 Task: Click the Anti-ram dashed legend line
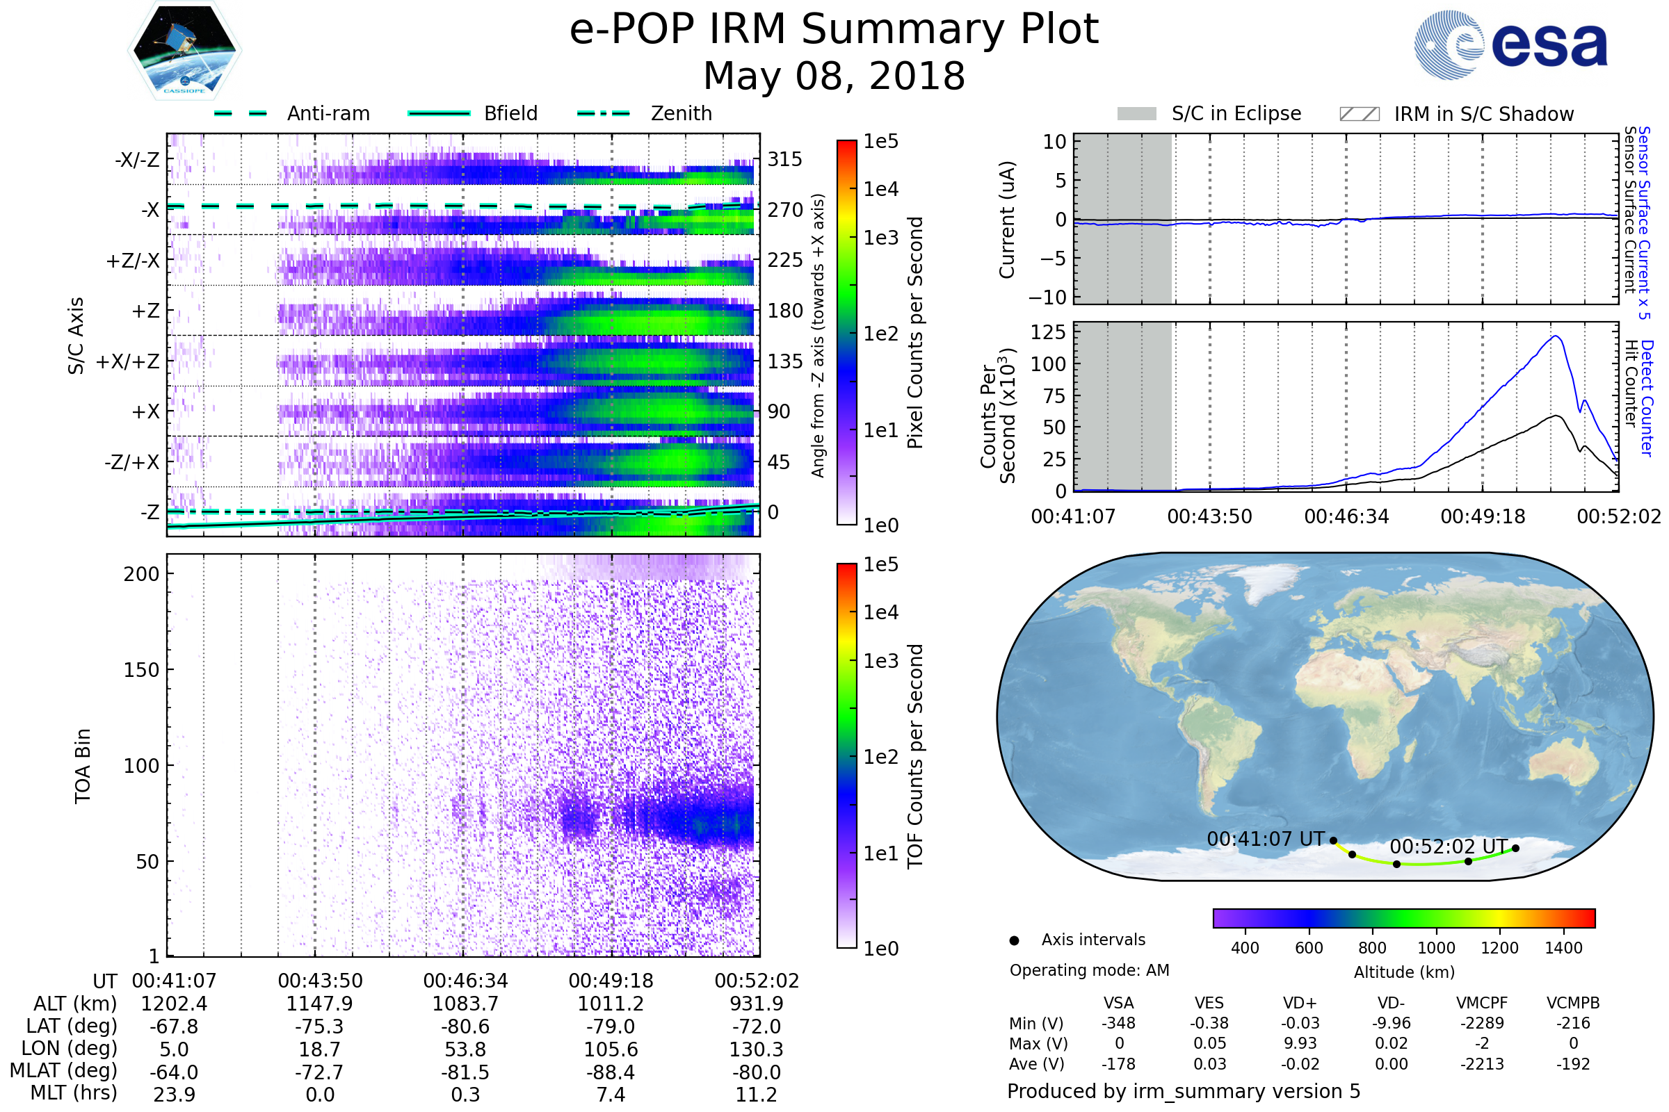(241, 113)
